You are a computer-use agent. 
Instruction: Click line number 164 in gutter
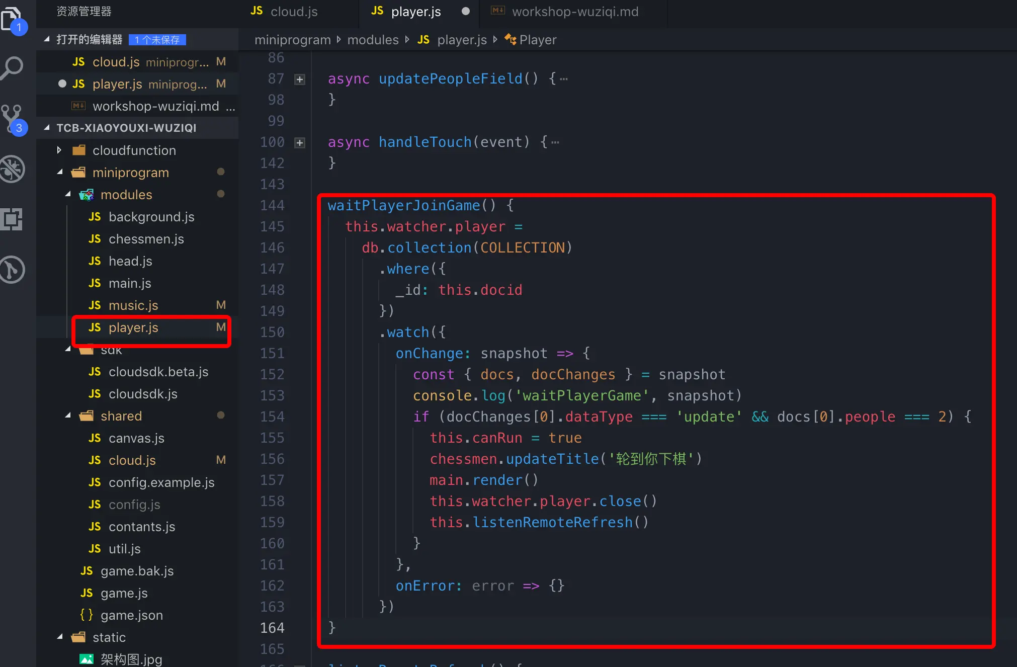(x=272, y=628)
